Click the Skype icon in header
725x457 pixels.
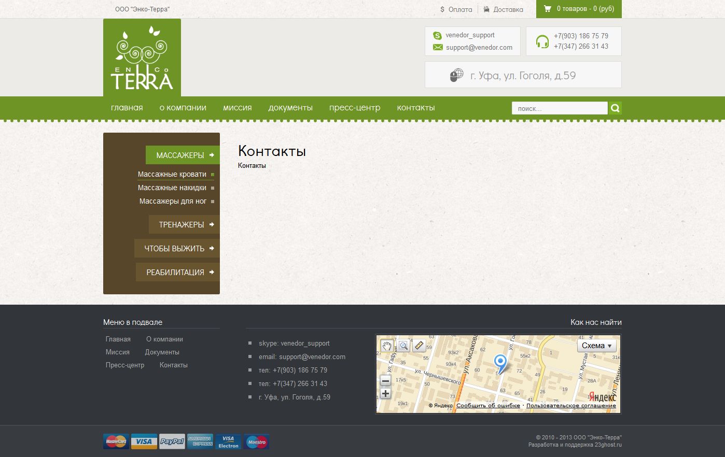[438, 35]
